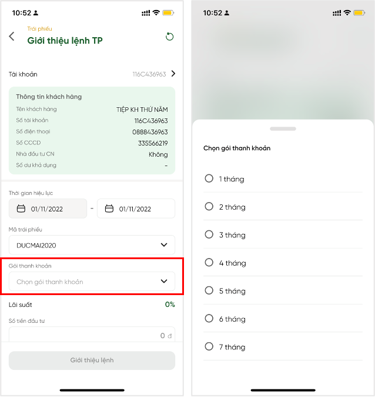The image size is (375, 397).
Task: Expand the Mã trái phiếu DUCMAI2020 dropdown
Action: click(x=92, y=245)
